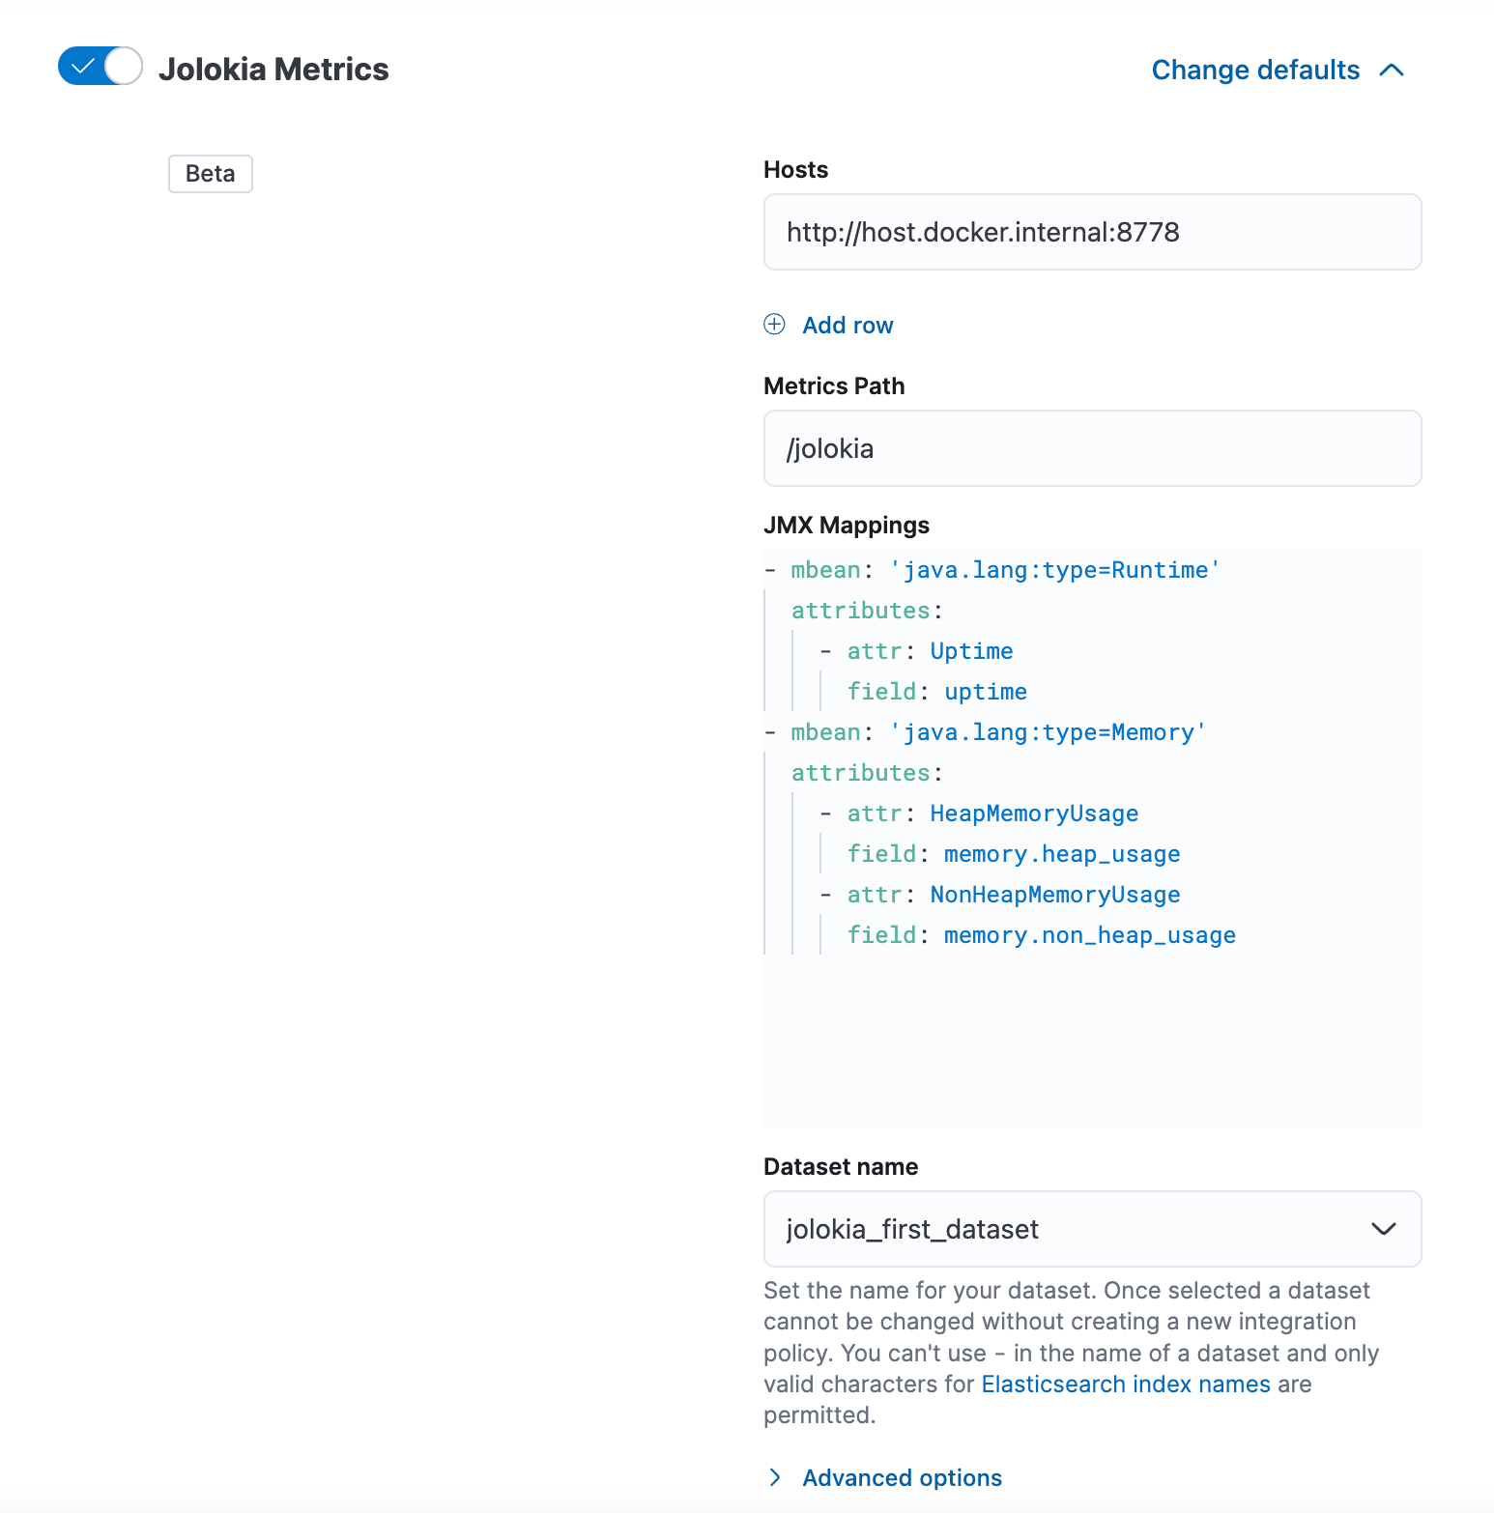1494x1513 pixels.
Task: Click into the Metrics Path field
Action: tap(1092, 449)
